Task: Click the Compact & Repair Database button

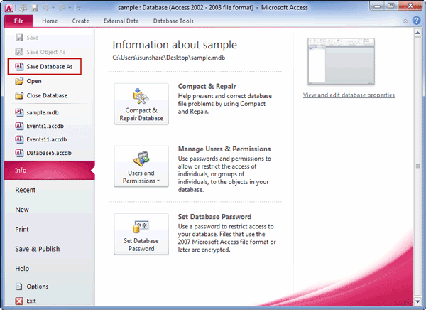Action: click(141, 104)
